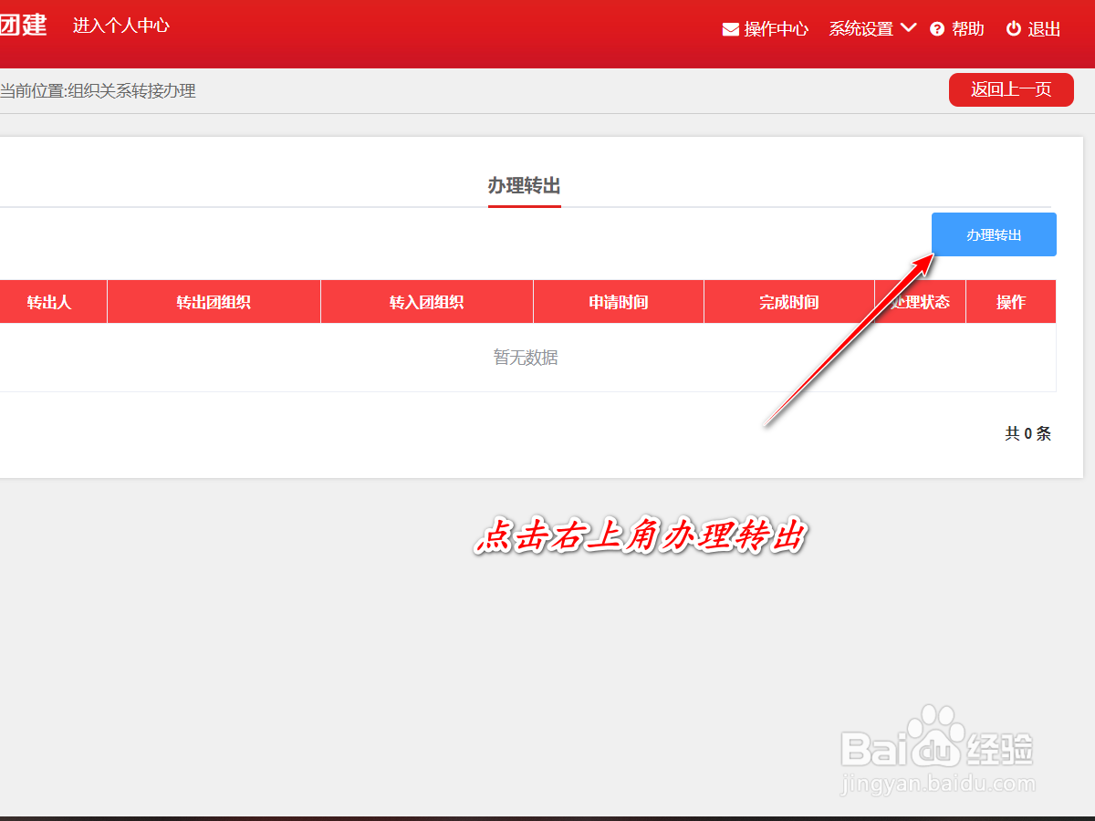Switch to the 办理转出 tab
Screen dimensions: 1095x821
tap(524, 186)
